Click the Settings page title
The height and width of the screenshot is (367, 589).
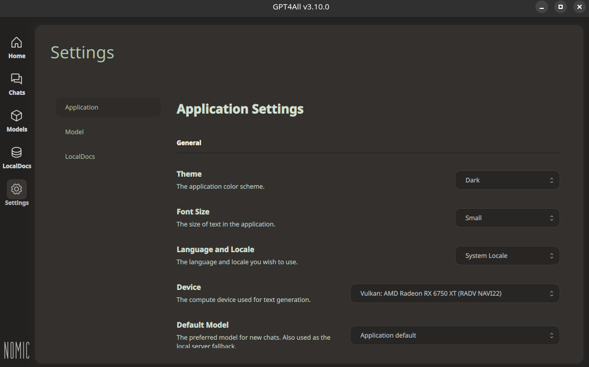coord(82,52)
